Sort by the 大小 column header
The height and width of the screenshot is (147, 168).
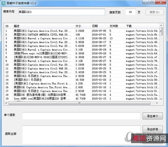82,26
